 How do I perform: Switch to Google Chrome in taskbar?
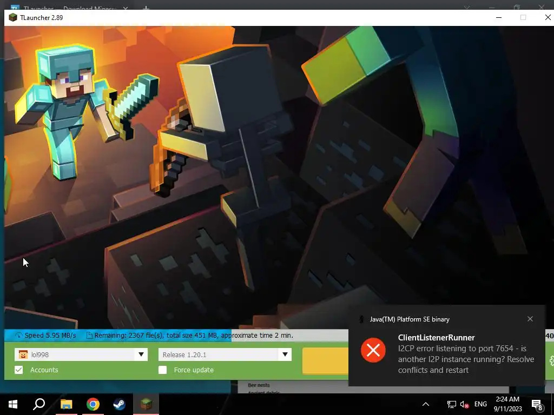point(93,404)
